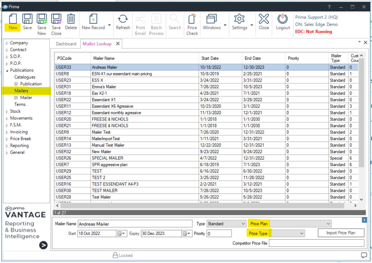Click the Competitor Price File field
This screenshot has height=263, width=372.
[x=317, y=243]
